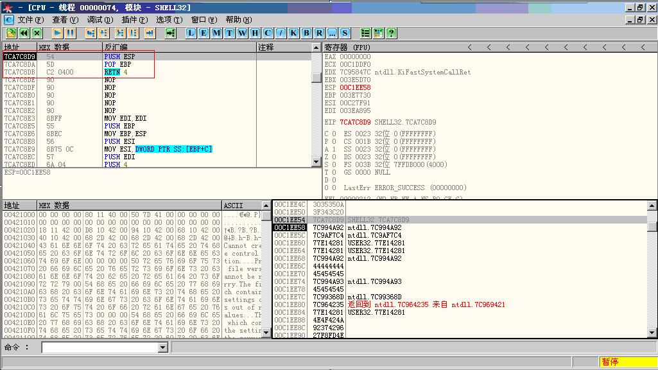Open the Log window (L icon)

click(191, 33)
